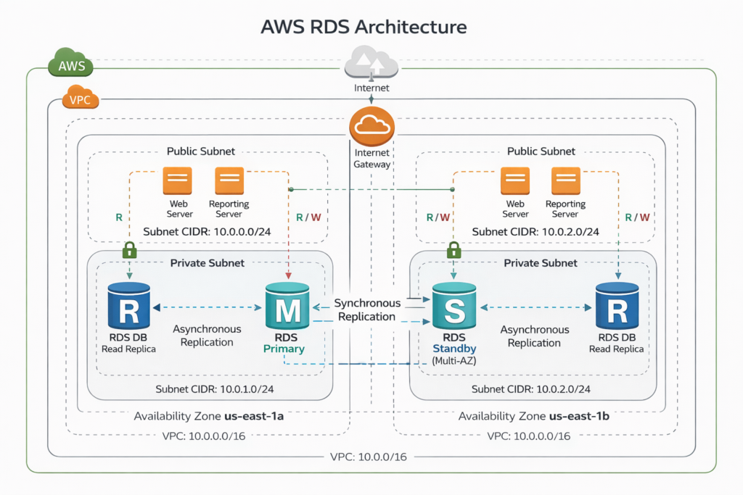Click the gray Internet cloud icon

point(371,63)
